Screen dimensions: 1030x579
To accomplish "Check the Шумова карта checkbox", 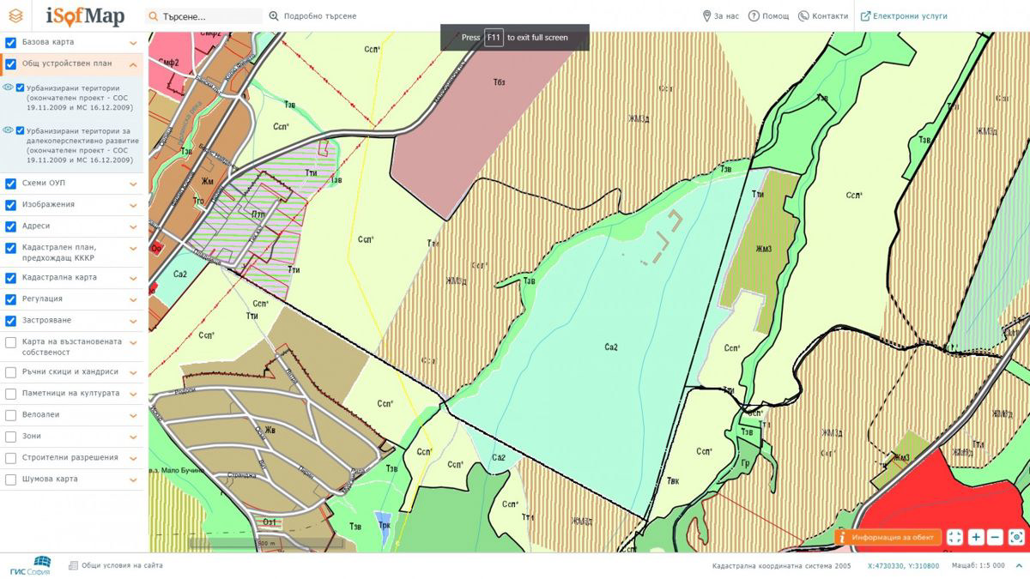I will [11, 479].
